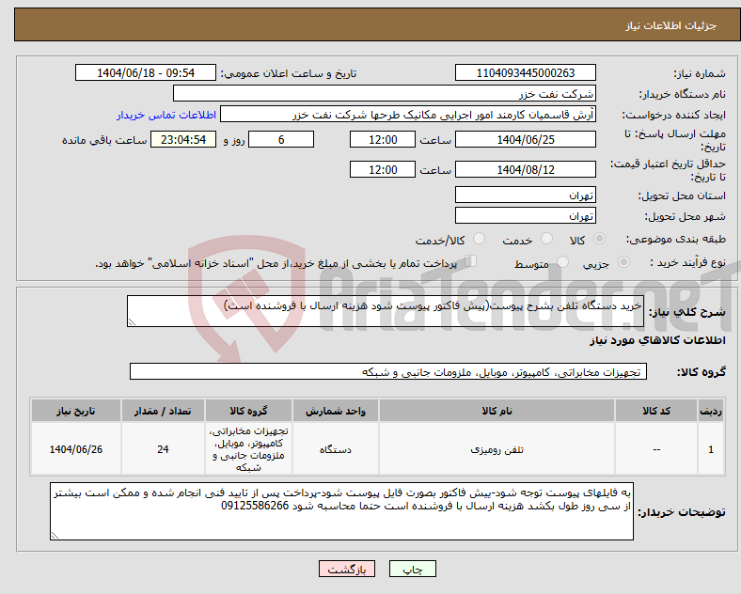Image resolution: width=741 pixels, height=594 pixels.
Task: Select the کالا radio button
Action: point(599,239)
